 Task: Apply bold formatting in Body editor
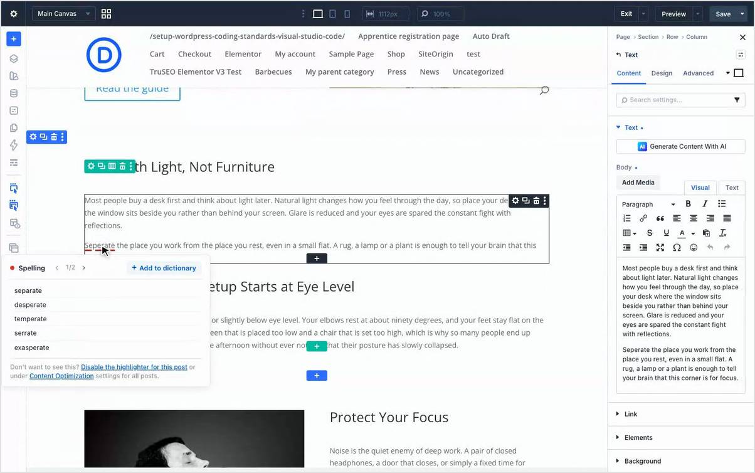[x=688, y=204]
